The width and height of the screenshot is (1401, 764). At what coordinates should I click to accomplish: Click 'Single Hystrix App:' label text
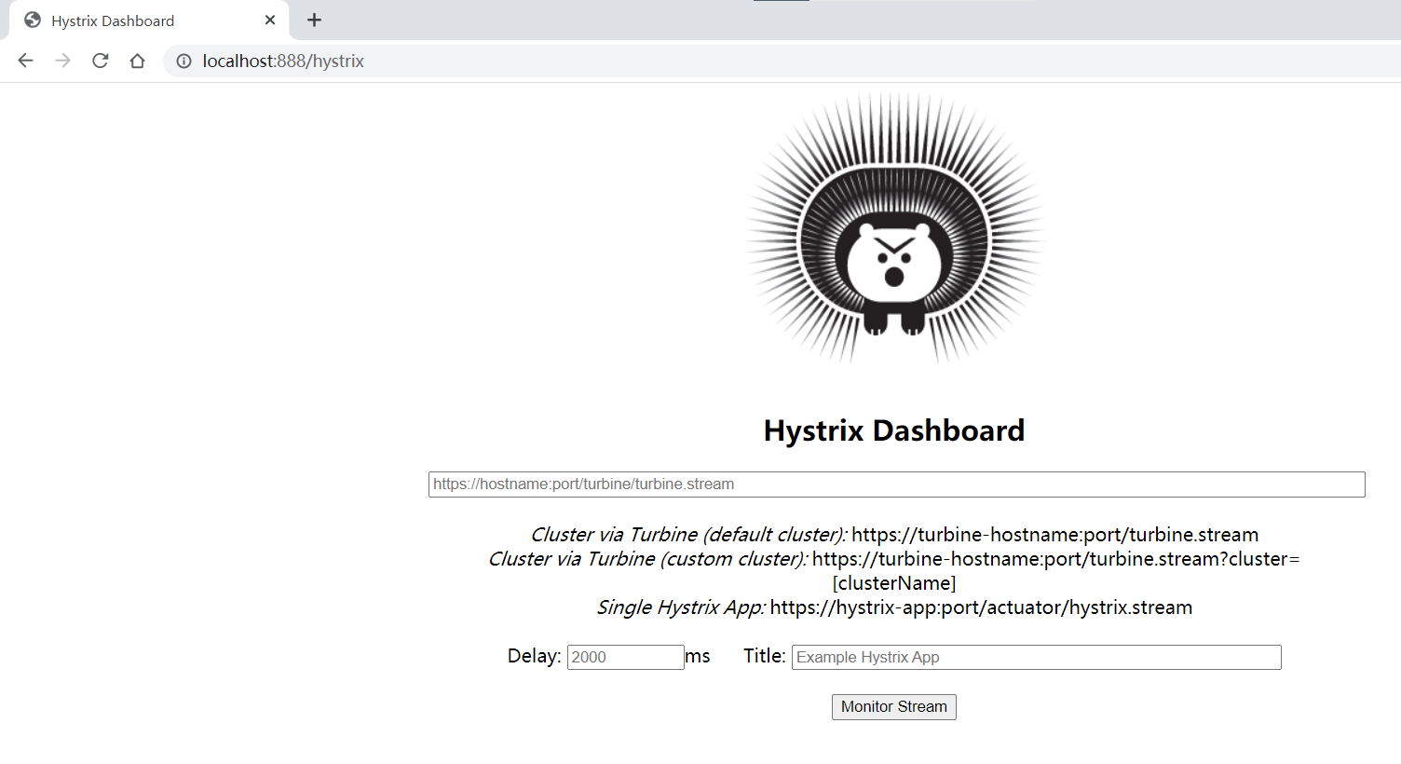click(681, 607)
